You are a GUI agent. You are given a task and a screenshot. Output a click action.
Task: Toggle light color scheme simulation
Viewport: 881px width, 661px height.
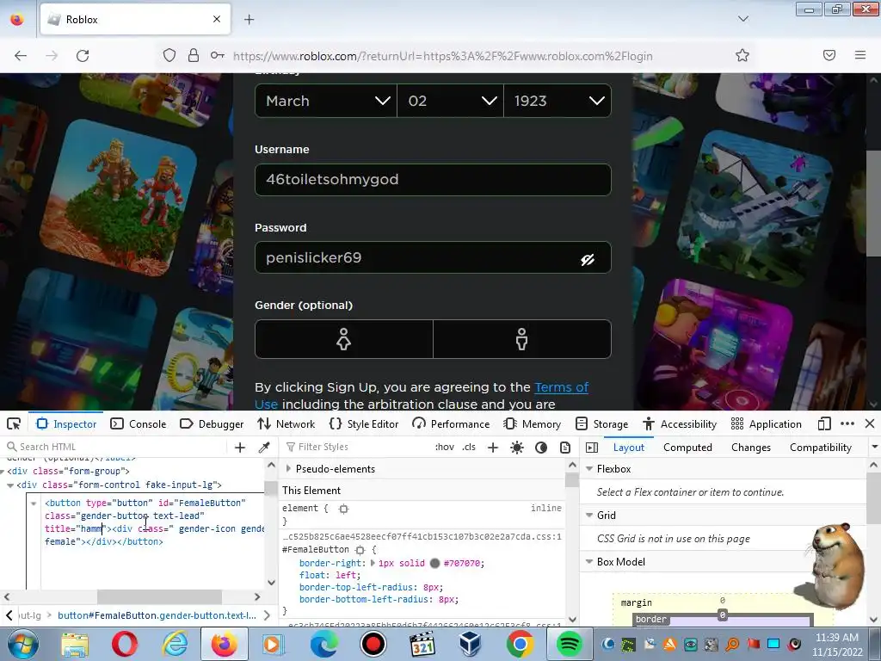(517, 447)
